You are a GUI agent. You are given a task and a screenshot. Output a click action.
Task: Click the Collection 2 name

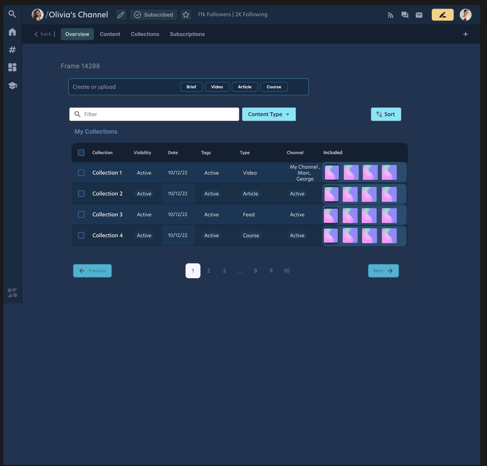[107, 194]
